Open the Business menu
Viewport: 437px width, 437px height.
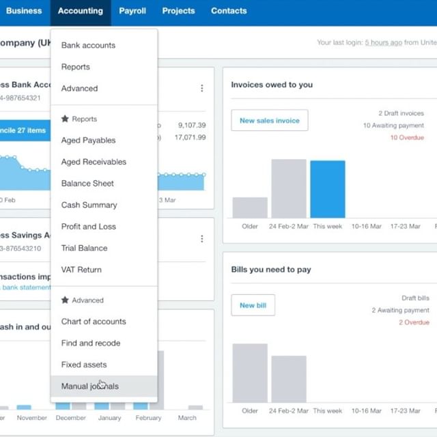[24, 11]
